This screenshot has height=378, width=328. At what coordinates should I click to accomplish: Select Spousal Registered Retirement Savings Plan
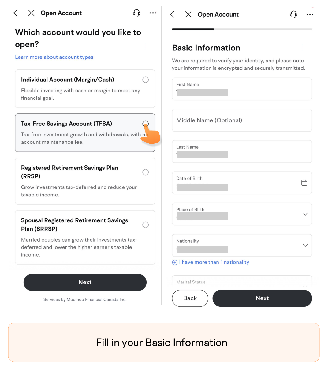[x=85, y=237]
